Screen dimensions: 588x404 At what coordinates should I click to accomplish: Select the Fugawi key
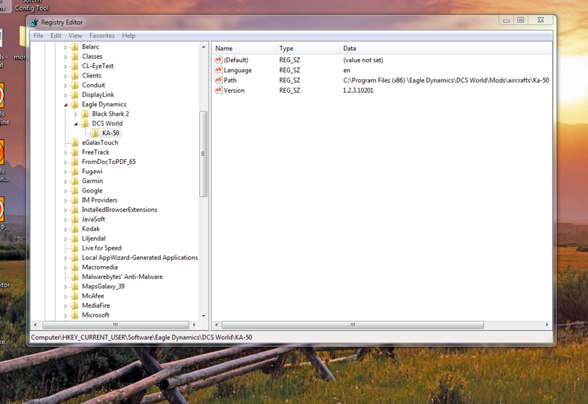click(x=92, y=171)
